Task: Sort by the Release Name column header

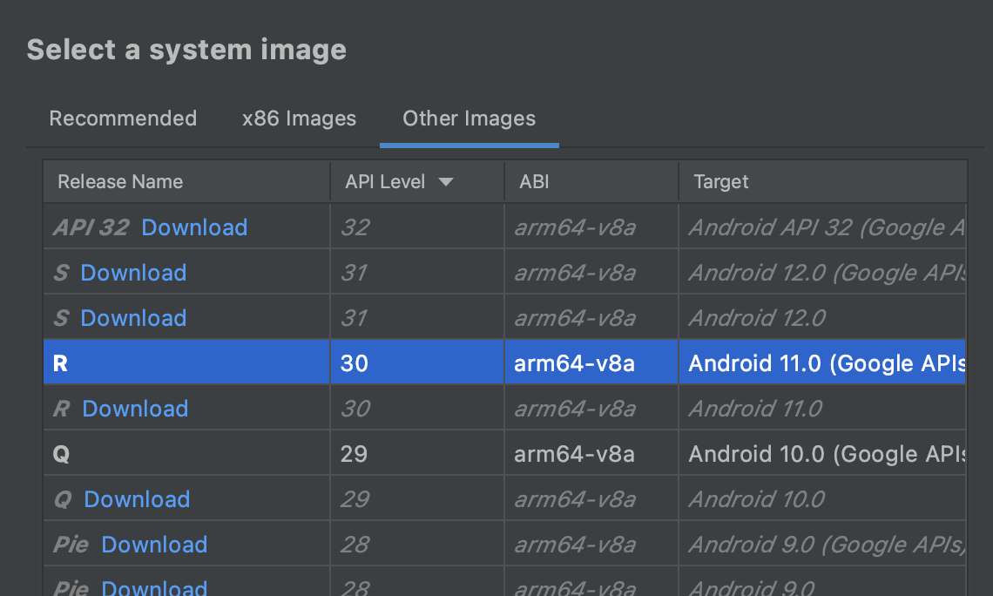Action: 120,182
